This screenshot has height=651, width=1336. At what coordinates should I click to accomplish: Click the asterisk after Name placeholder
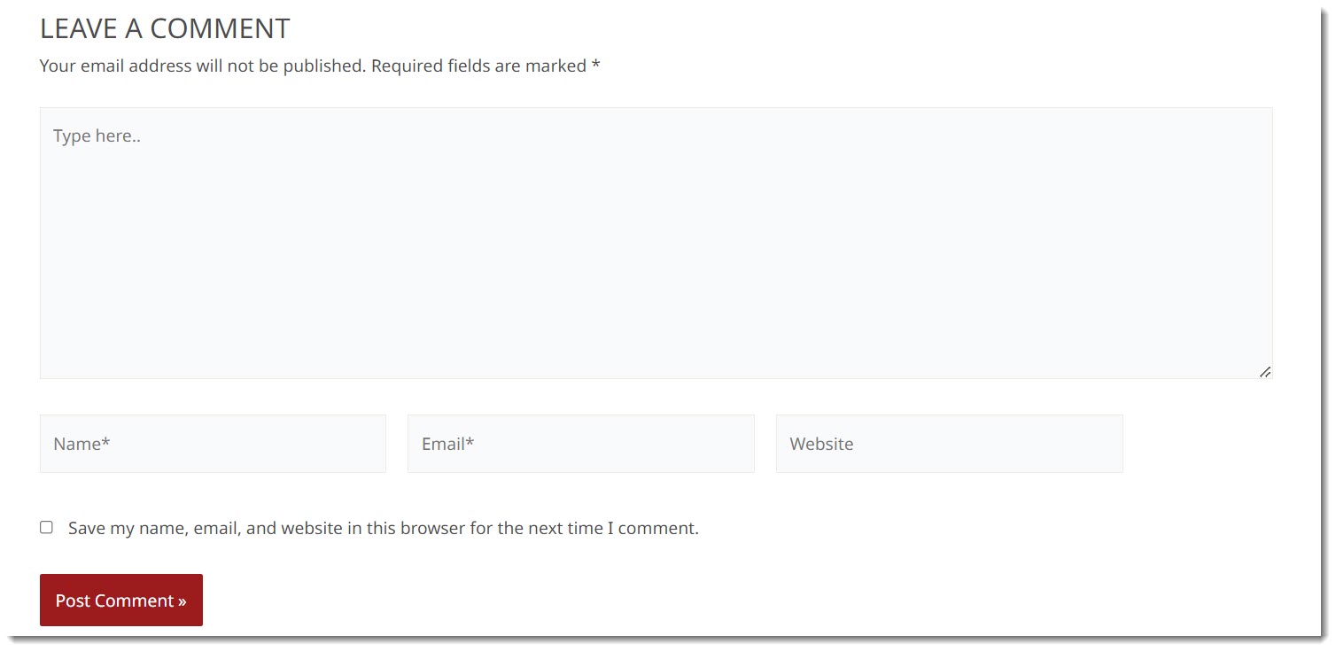(x=105, y=441)
